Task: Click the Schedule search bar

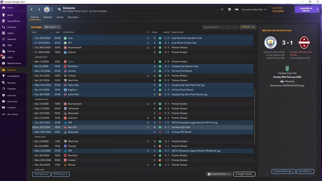Action: point(137,10)
